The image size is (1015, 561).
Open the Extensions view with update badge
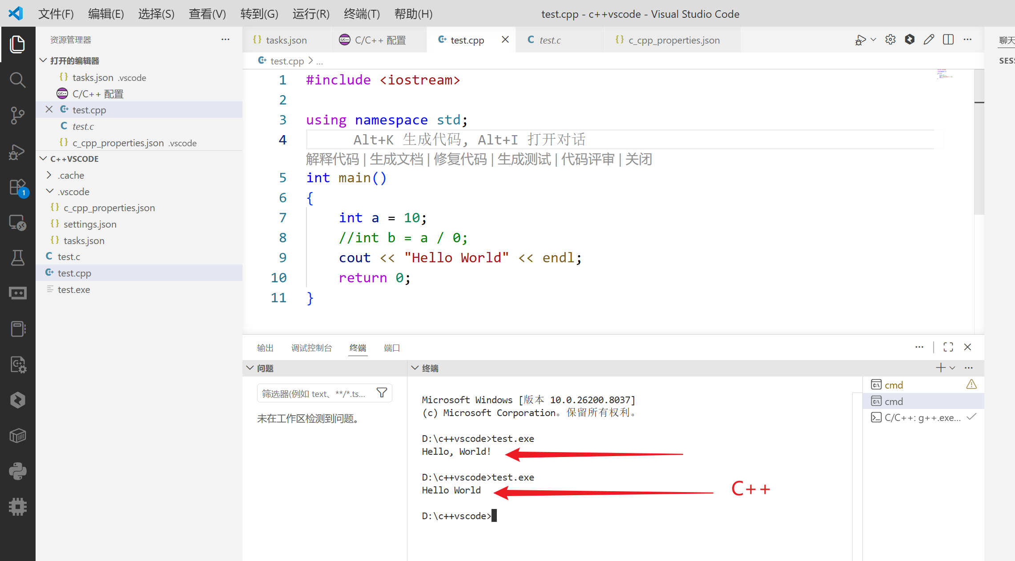[x=18, y=188]
